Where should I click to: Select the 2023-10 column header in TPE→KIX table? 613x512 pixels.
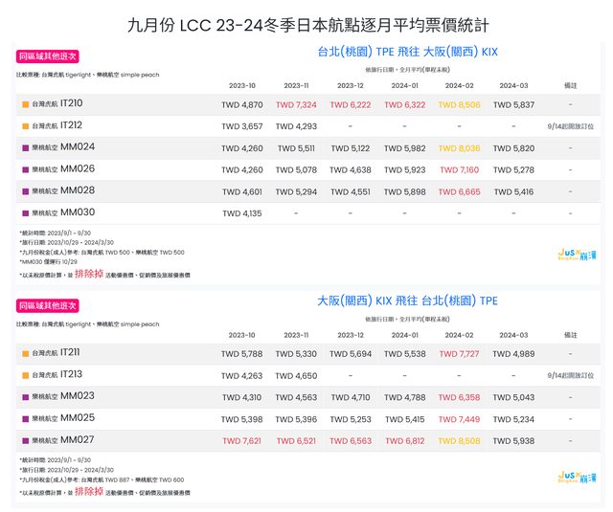click(241, 83)
